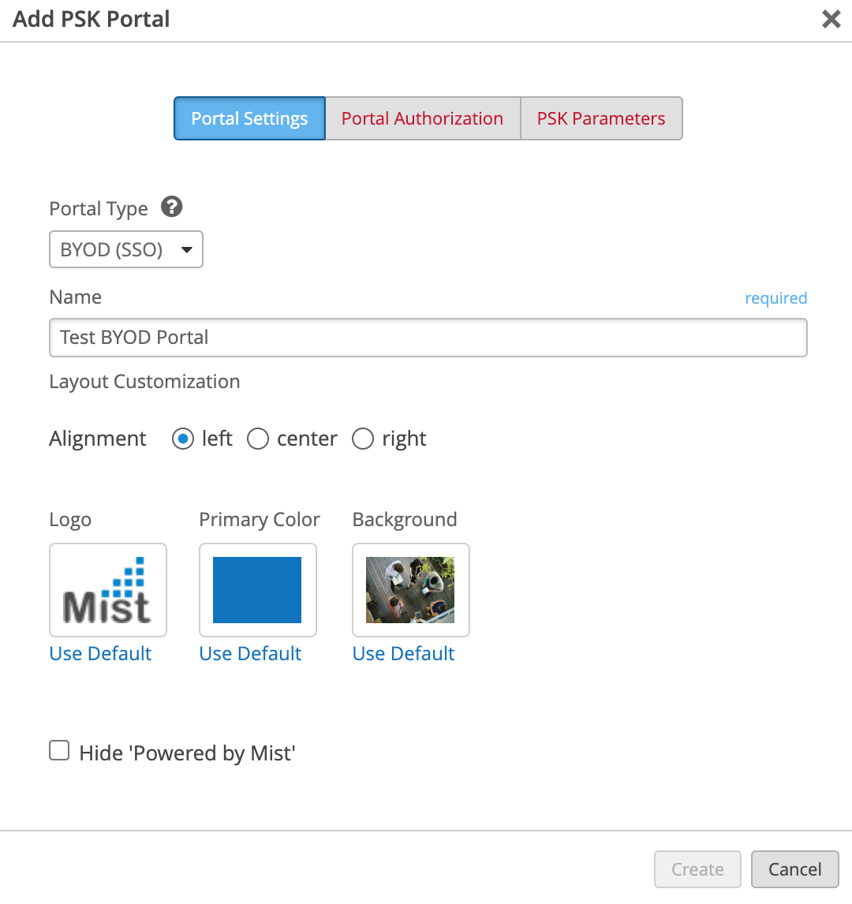Open the Portal Type dropdown

[126, 249]
